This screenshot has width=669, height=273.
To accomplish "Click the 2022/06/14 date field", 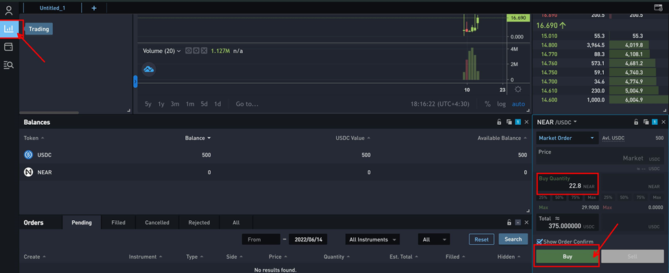I will (x=308, y=239).
